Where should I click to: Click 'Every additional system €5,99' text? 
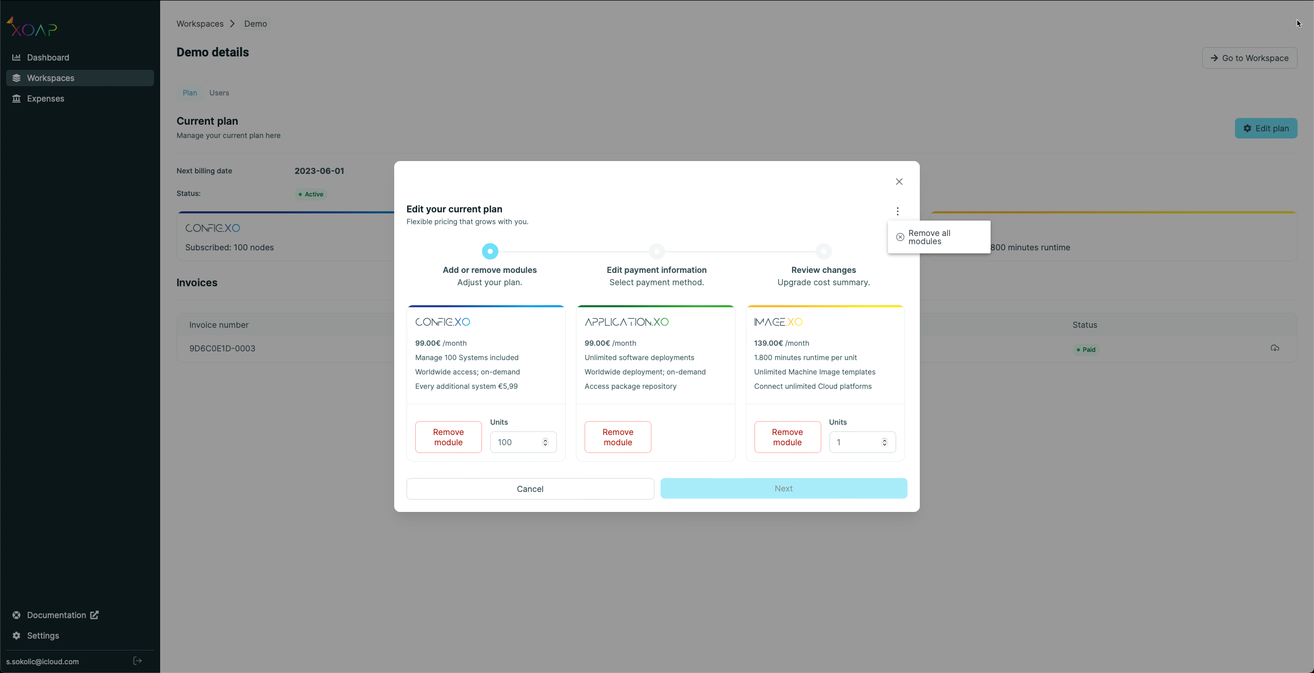click(467, 386)
